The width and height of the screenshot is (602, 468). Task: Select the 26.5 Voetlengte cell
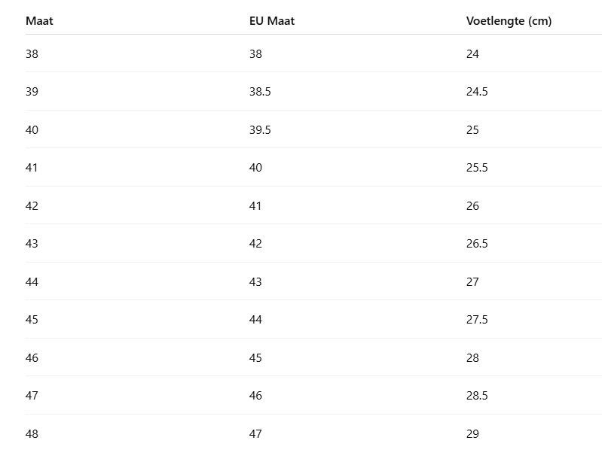point(477,244)
